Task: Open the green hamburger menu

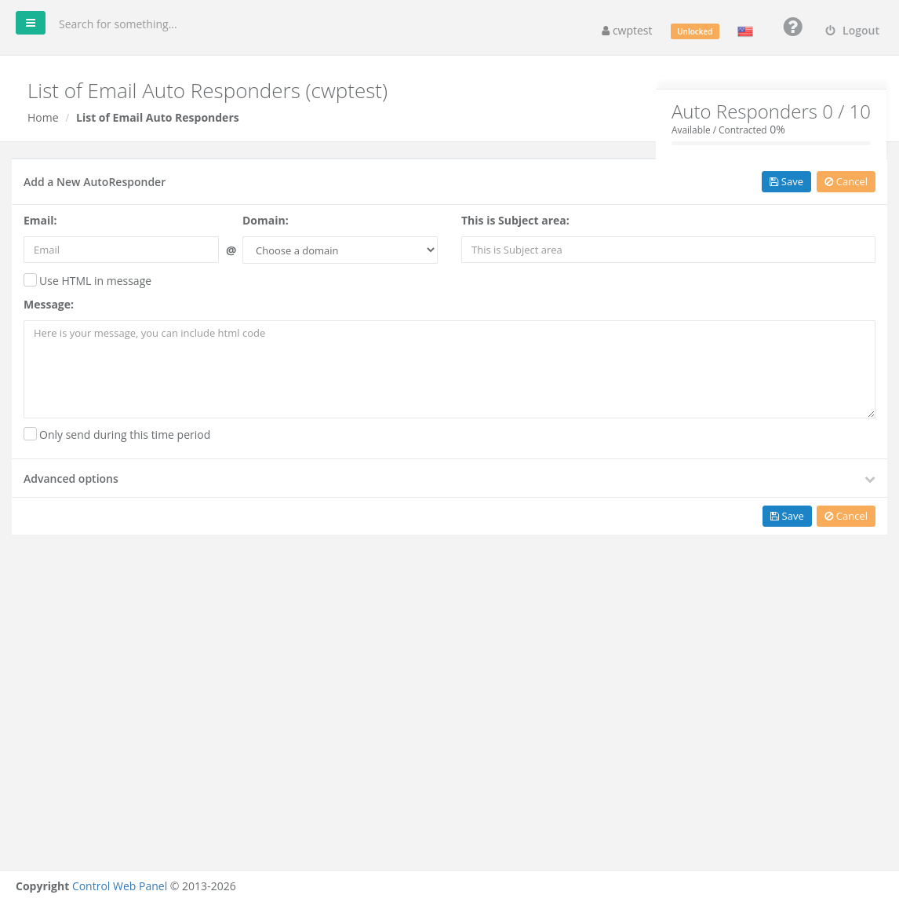Action: click(31, 23)
